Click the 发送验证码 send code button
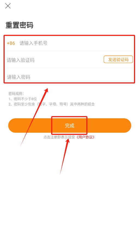The image size is (140, 242). (118, 60)
